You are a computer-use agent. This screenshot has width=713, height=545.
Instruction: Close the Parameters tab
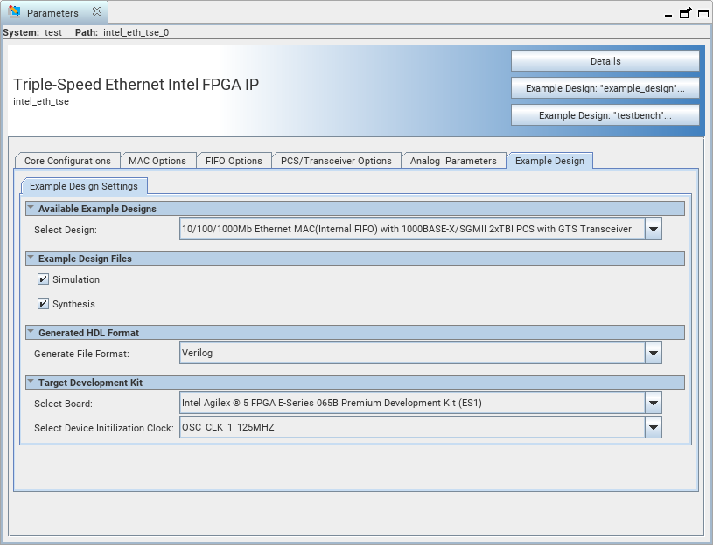(x=97, y=12)
